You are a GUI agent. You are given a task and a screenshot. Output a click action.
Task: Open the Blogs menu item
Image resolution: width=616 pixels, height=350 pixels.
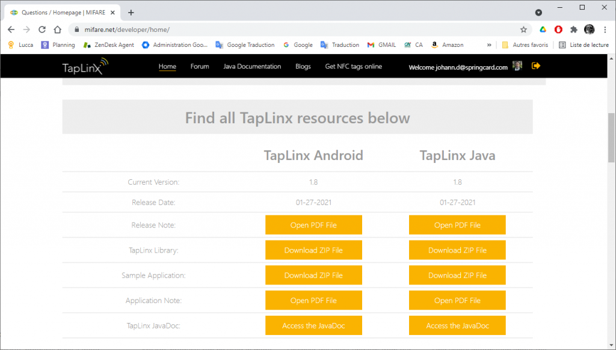303,66
